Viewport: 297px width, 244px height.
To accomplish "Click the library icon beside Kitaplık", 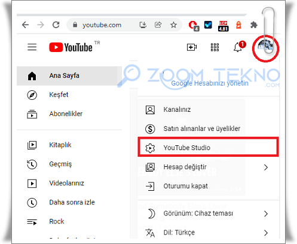I will pos(32,145).
